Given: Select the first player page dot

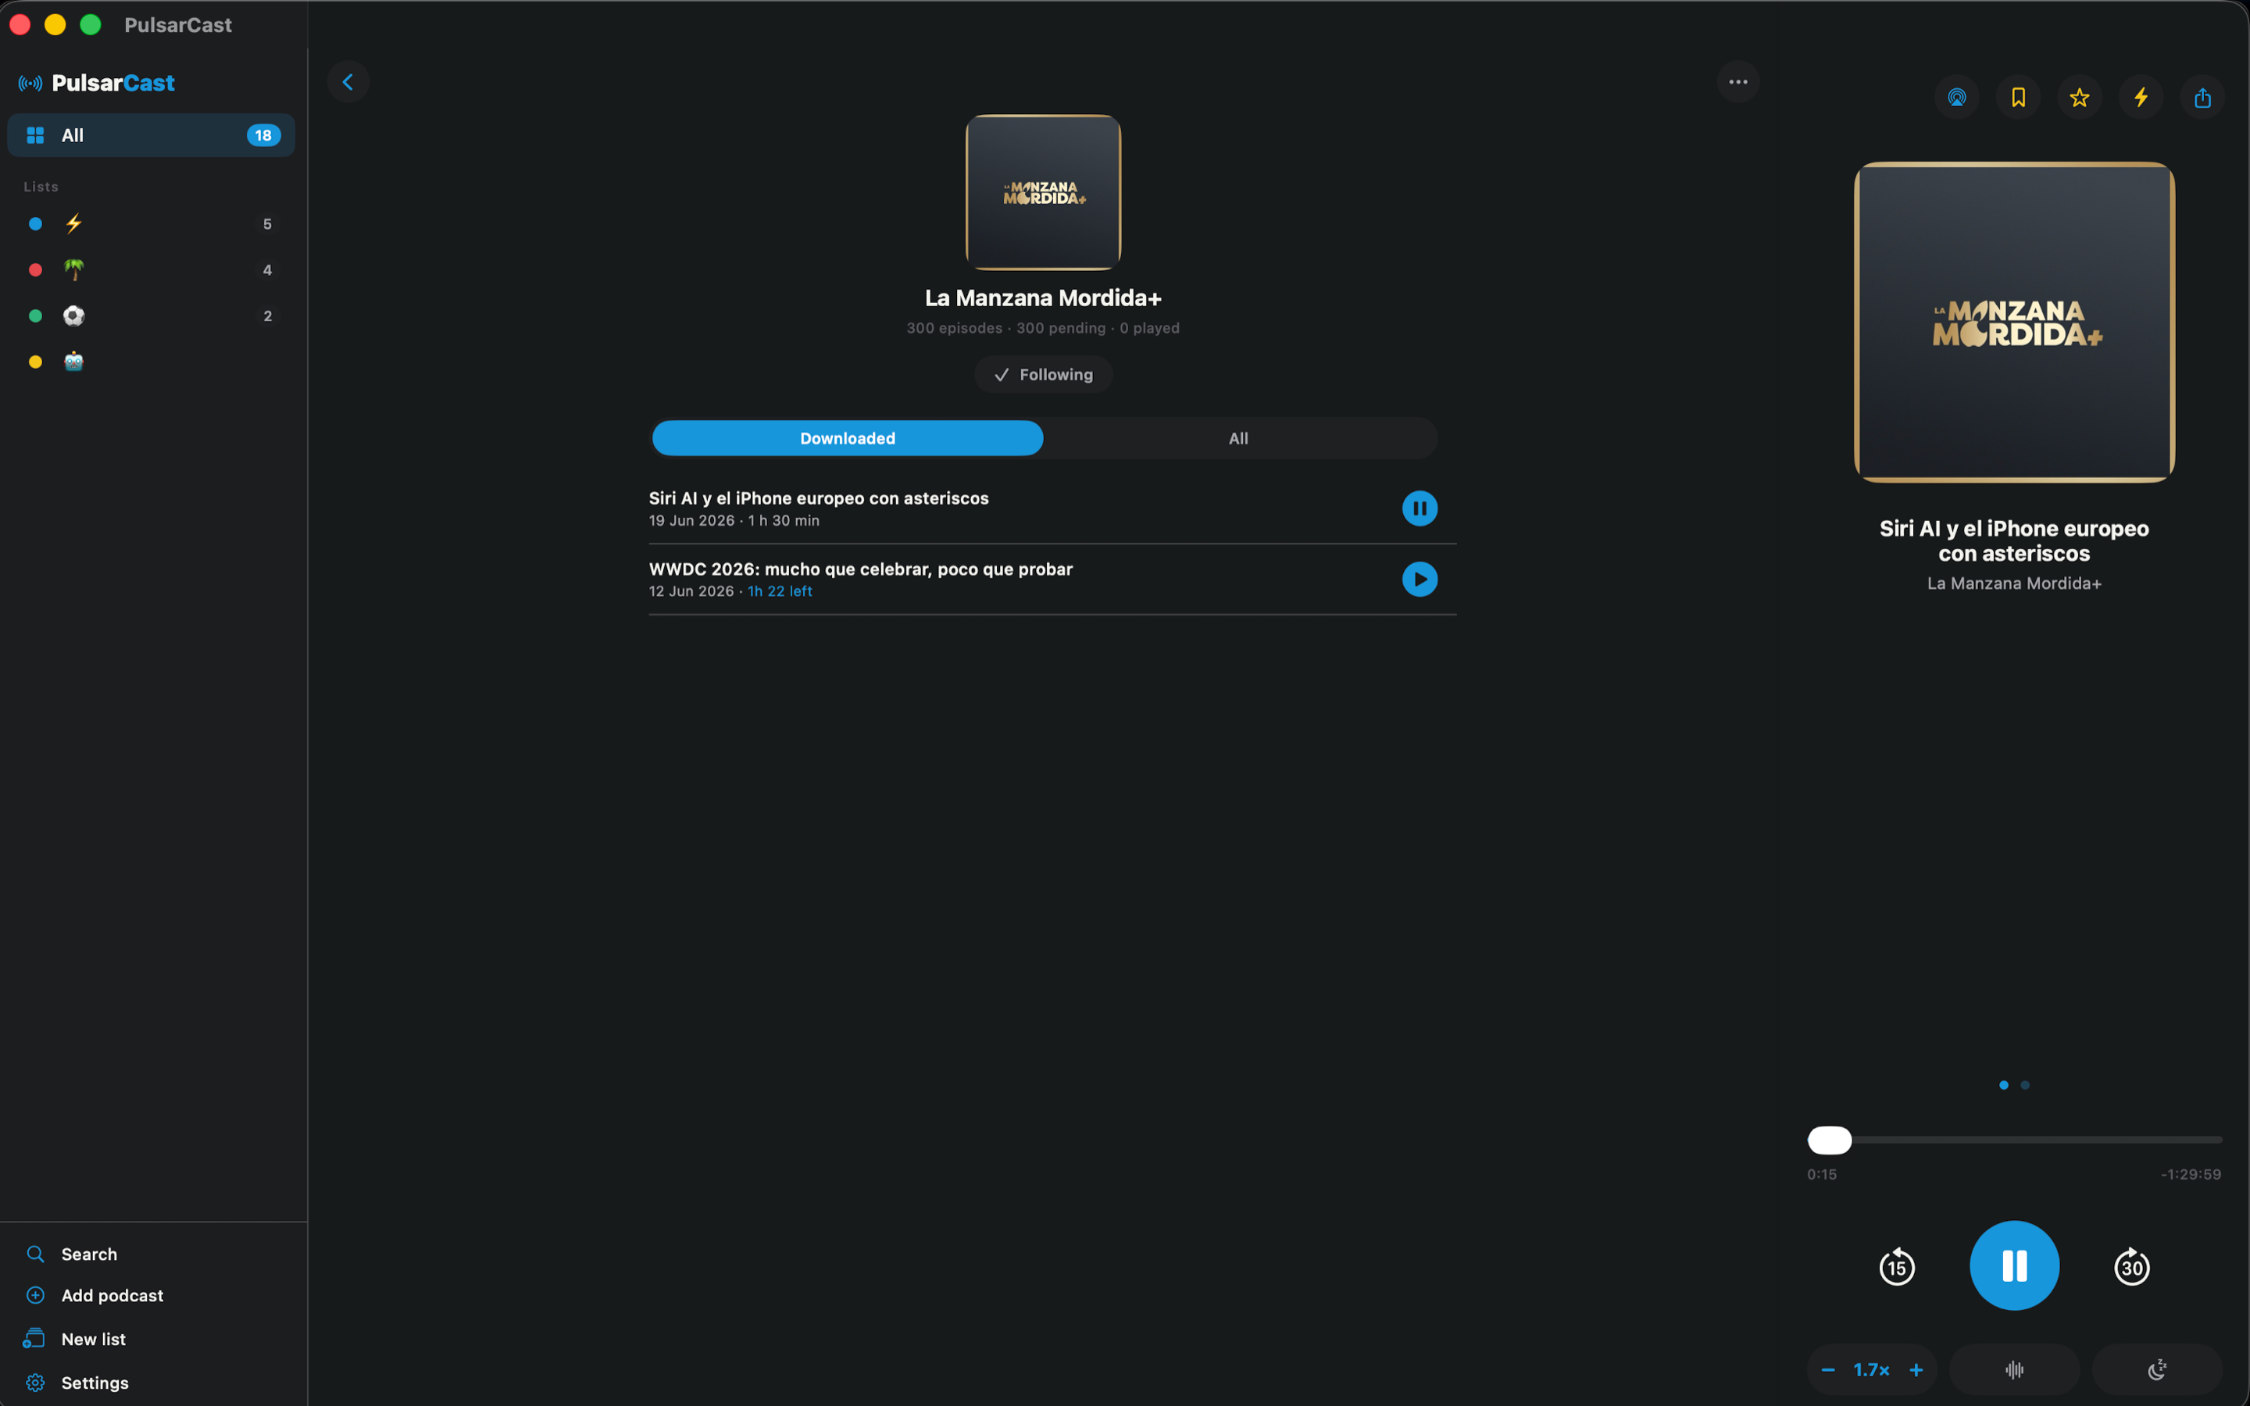Looking at the screenshot, I should tap(2004, 1085).
